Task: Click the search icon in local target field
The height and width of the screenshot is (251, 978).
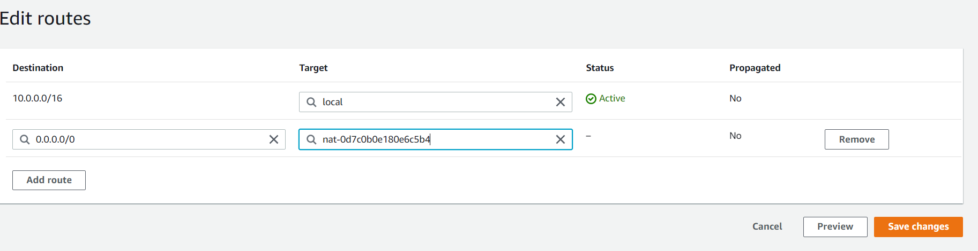Action: pos(311,102)
